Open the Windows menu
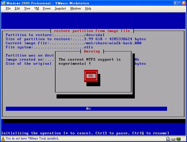Image resolution: width=187 pixels, height=142 pixels. click(75, 8)
